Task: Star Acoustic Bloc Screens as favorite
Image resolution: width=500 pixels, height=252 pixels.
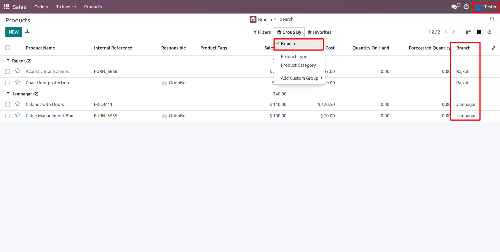Action: pyautogui.click(x=18, y=71)
